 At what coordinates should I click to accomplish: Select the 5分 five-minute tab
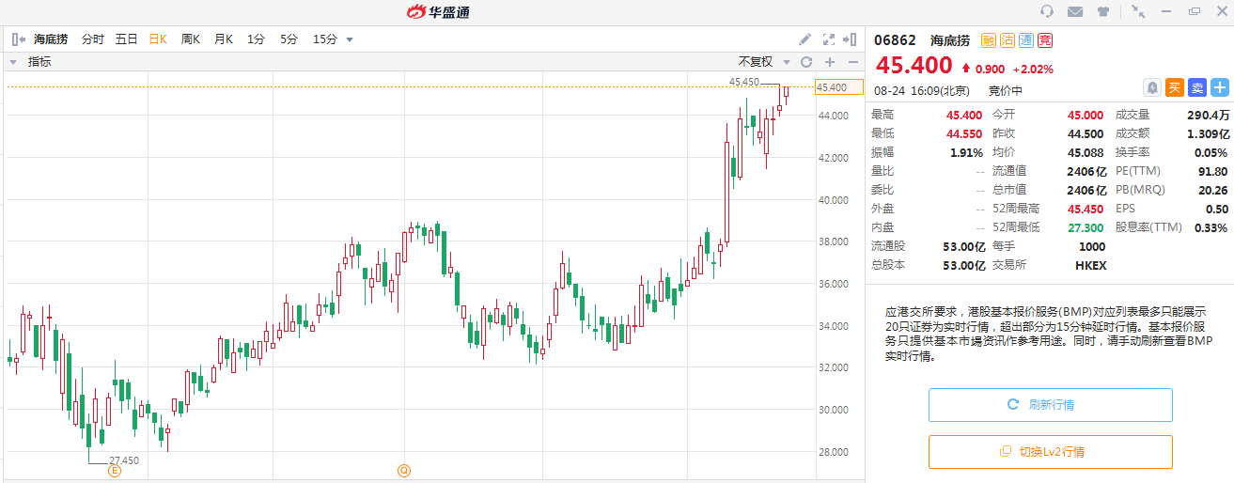[289, 39]
